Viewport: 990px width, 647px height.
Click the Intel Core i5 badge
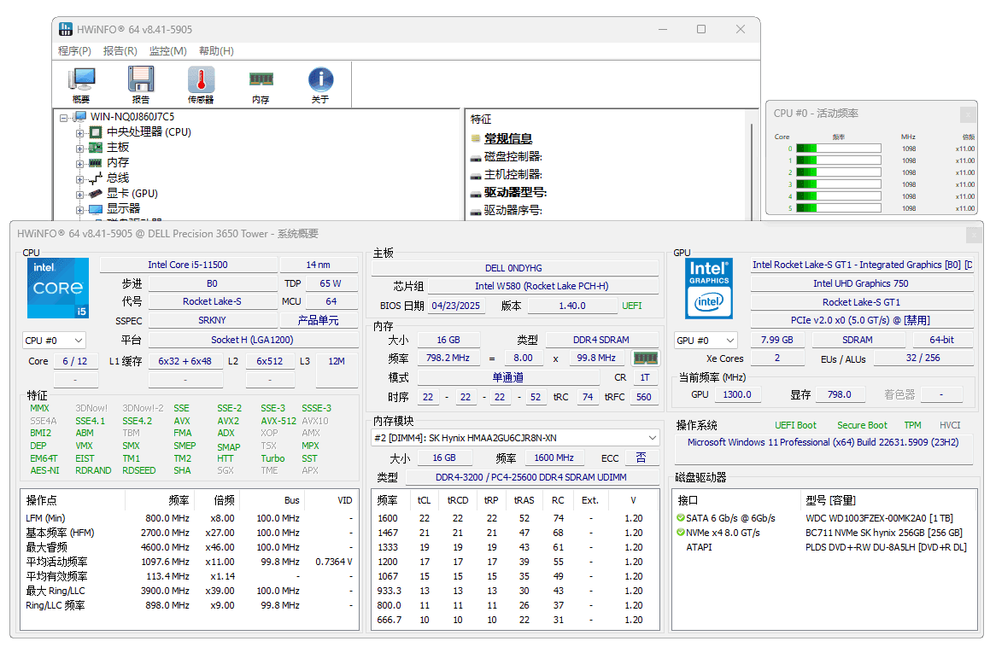[x=57, y=288]
